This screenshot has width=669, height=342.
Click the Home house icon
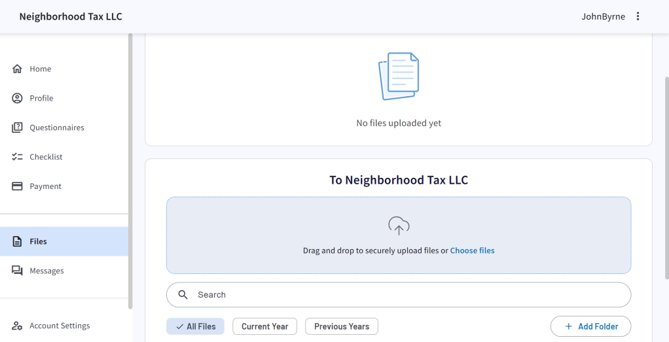[x=18, y=69]
